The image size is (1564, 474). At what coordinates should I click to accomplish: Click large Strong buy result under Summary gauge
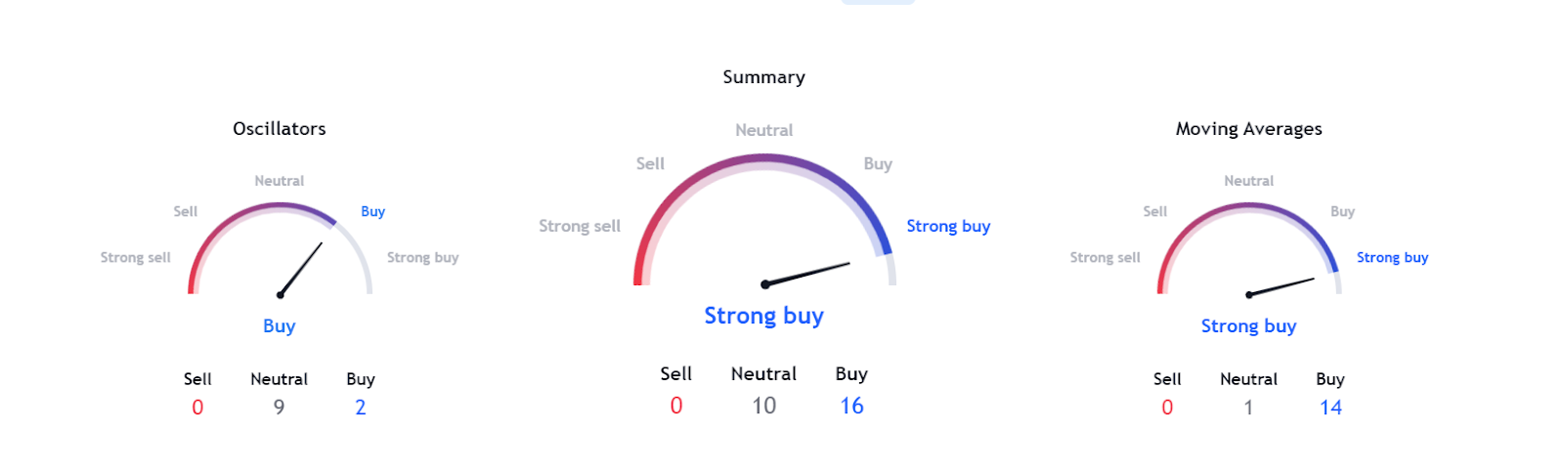(x=763, y=316)
